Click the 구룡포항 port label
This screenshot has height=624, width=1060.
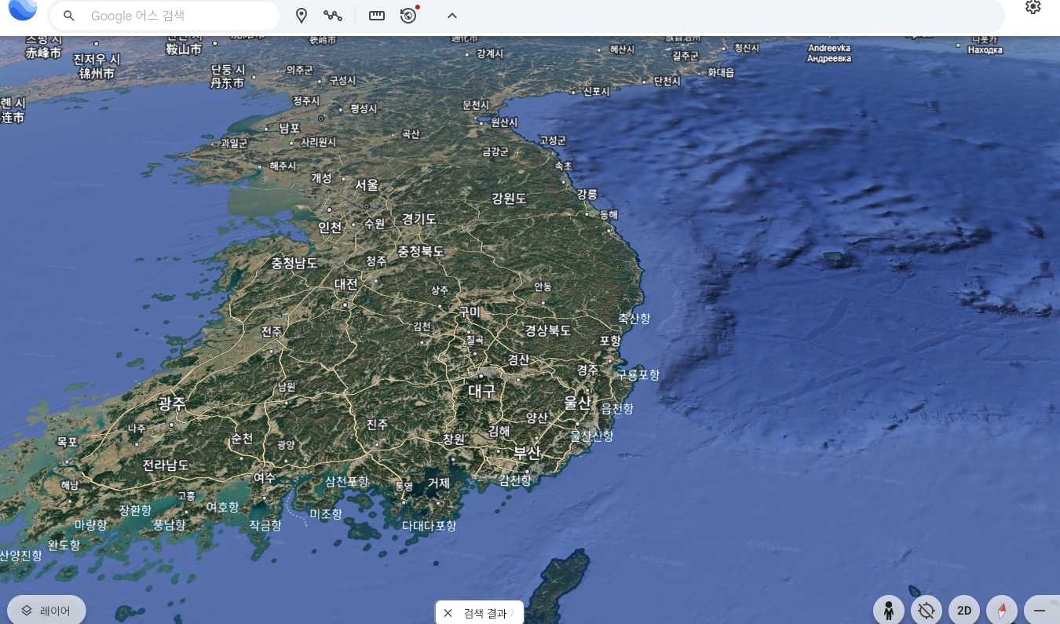coord(638,374)
